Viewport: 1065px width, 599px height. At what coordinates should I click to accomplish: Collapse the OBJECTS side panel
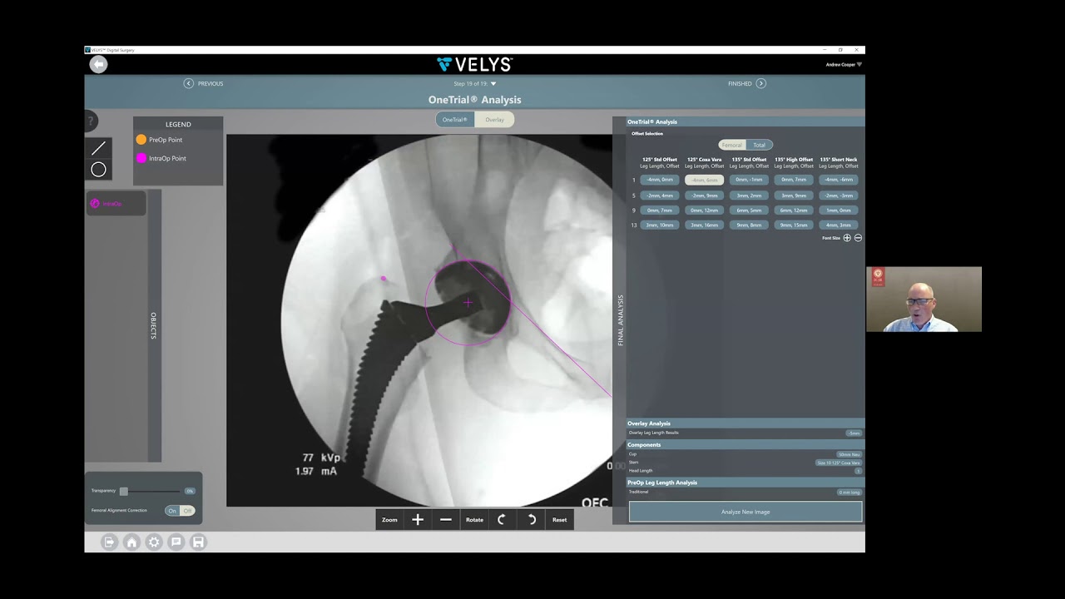click(154, 325)
